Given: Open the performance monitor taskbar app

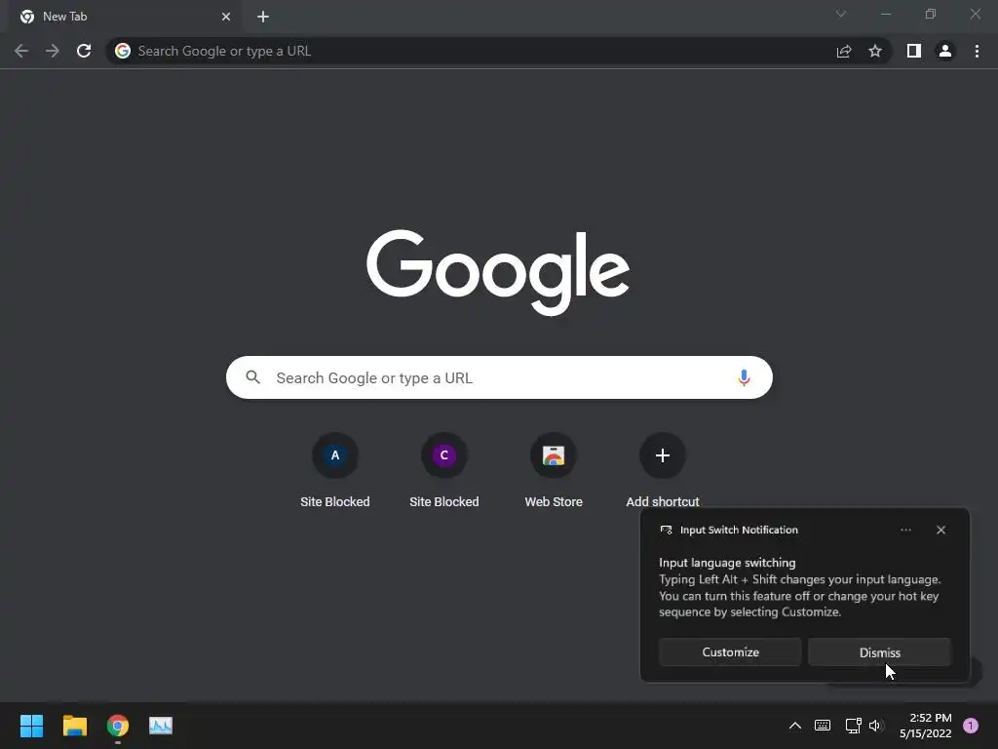Looking at the screenshot, I should pos(161,726).
